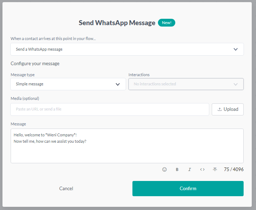Click the 'Configure your message' heading
The height and width of the screenshot is (210, 256).
[x=35, y=64]
